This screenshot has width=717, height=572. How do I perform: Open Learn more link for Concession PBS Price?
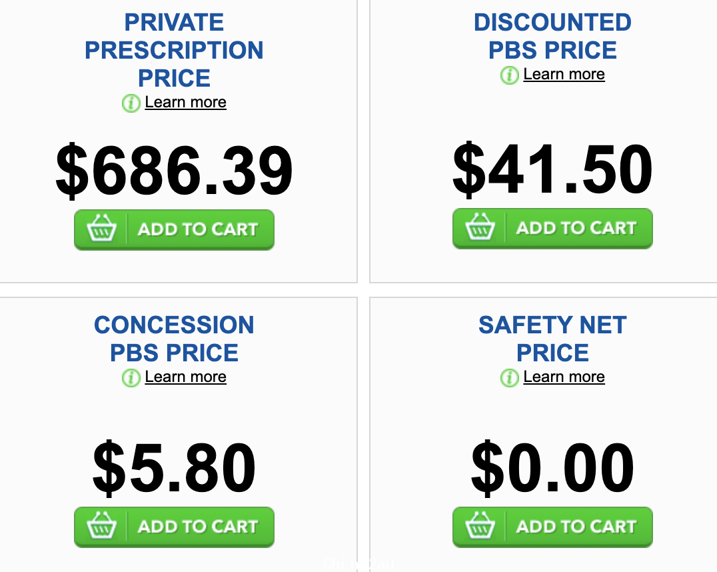click(x=186, y=377)
